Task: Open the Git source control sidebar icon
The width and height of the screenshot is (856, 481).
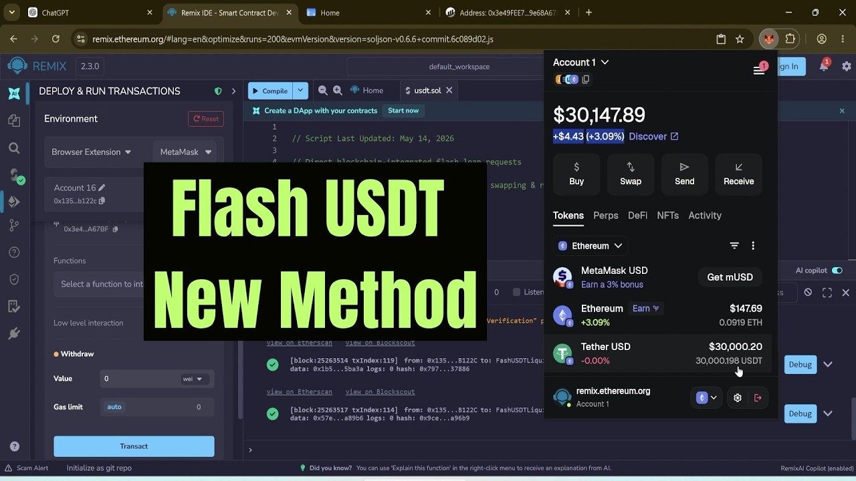Action: click(x=14, y=226)
